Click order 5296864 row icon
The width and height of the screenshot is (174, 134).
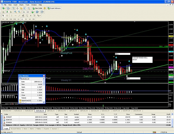coord(4,122)
